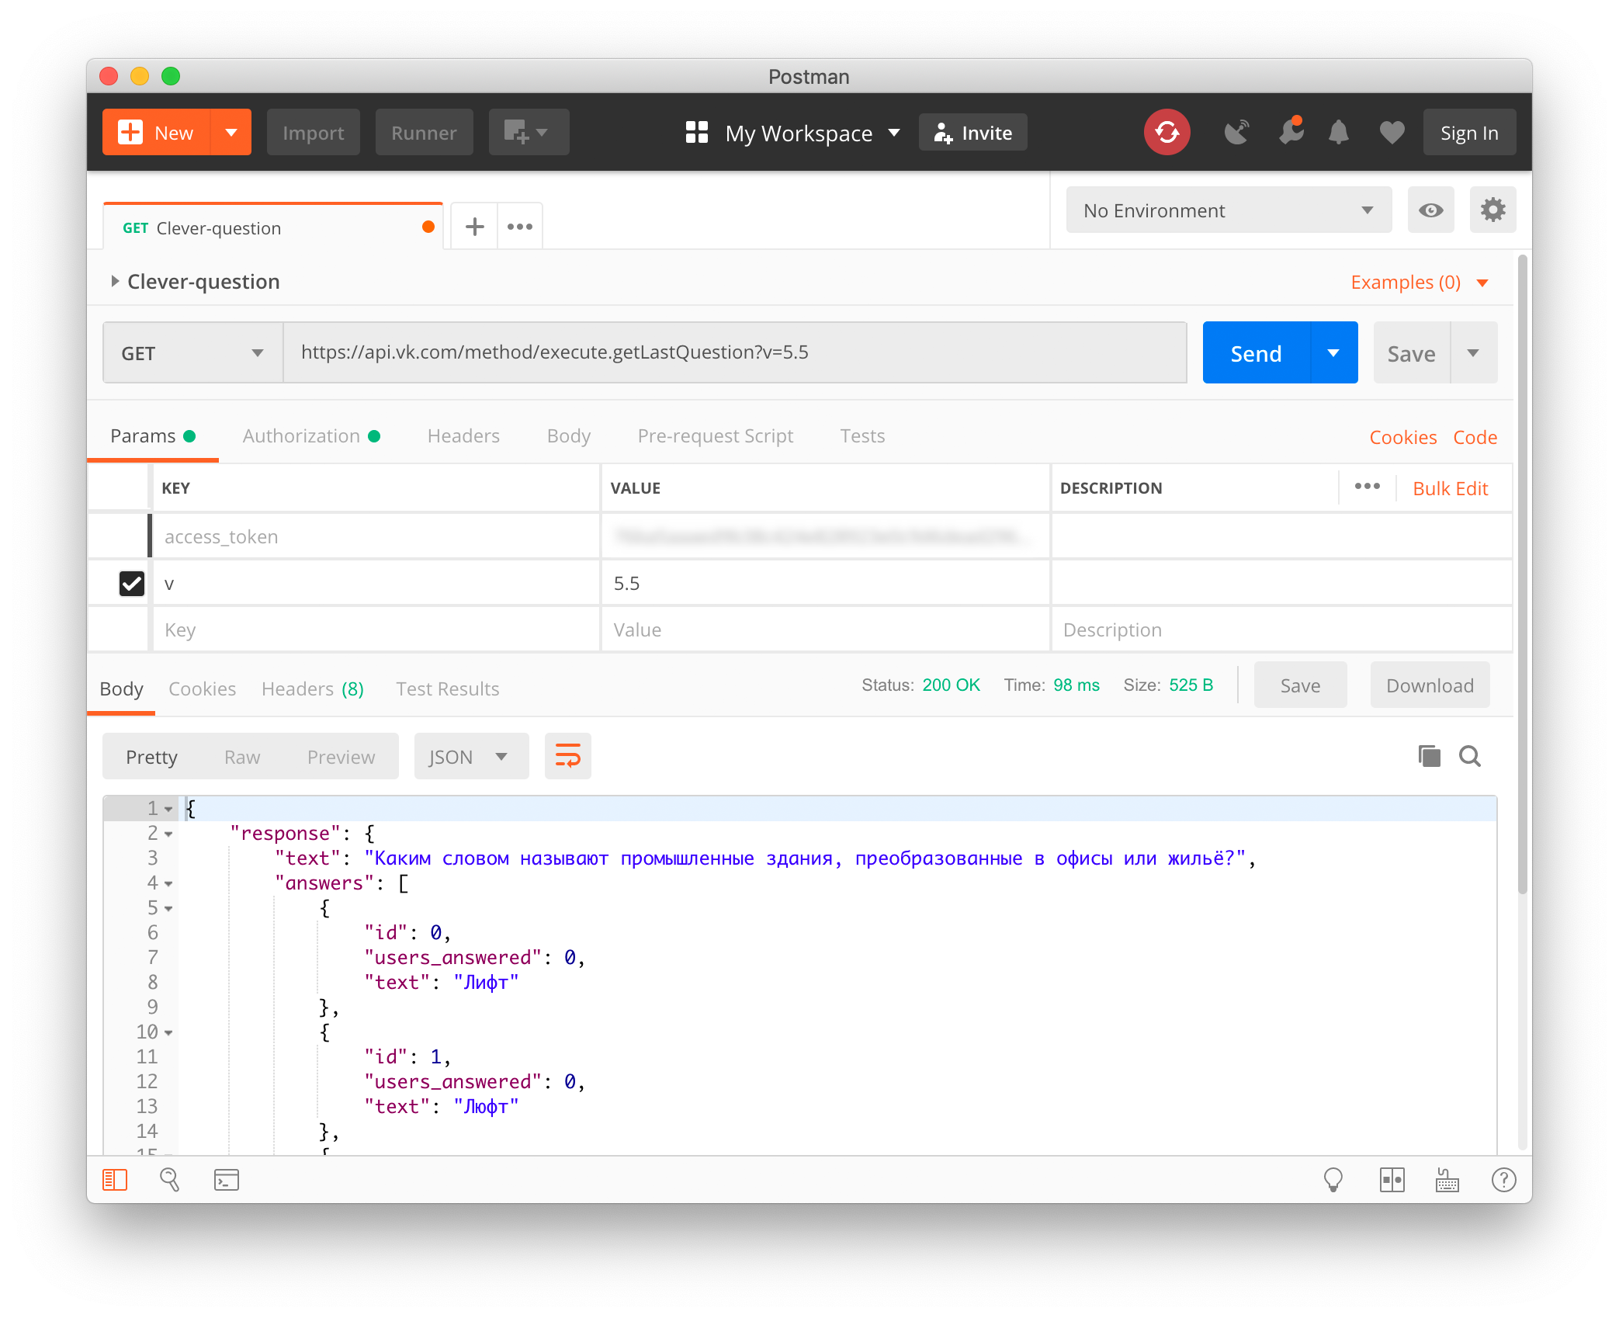
Task: Switch to the Authorization tab
Action: (301, 436)
